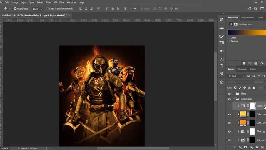
Task: Open the account/share icon beside search
Action: tap(250, 9)
